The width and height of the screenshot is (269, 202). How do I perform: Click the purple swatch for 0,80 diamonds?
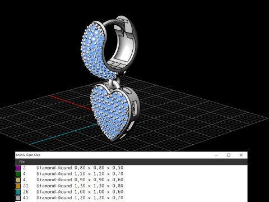[18, 168]
